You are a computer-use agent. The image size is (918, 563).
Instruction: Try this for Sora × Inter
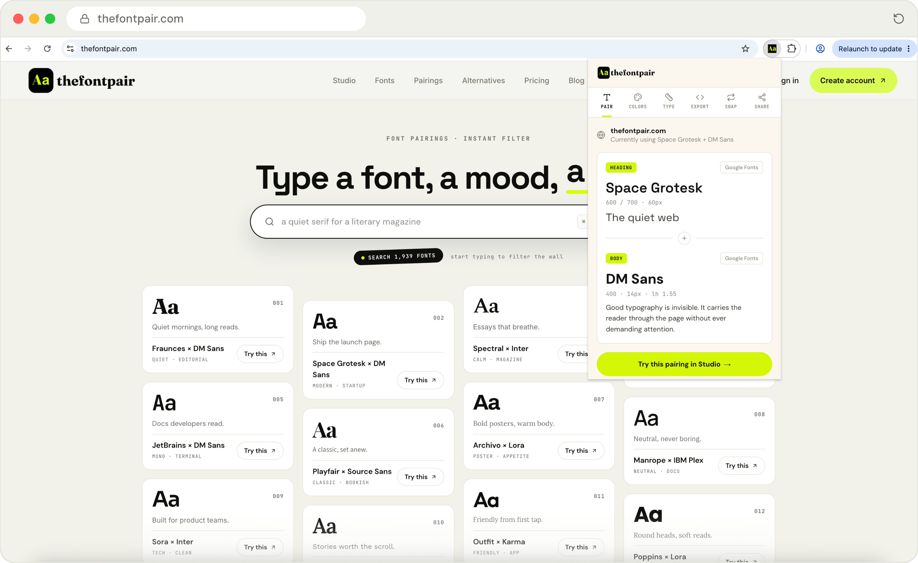tap(260, 547)
